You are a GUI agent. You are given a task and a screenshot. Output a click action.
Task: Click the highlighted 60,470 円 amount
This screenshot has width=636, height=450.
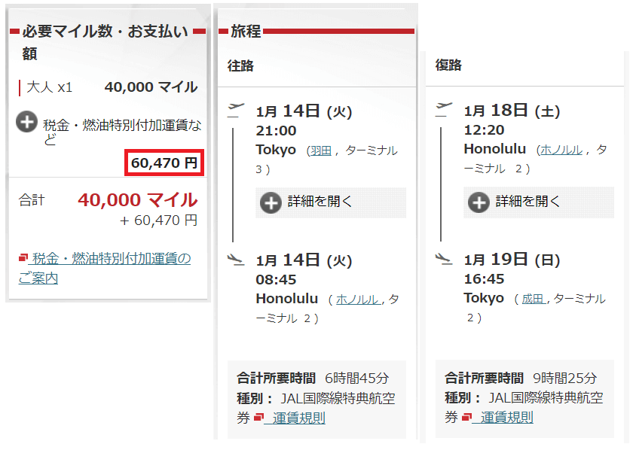point(164,163)
